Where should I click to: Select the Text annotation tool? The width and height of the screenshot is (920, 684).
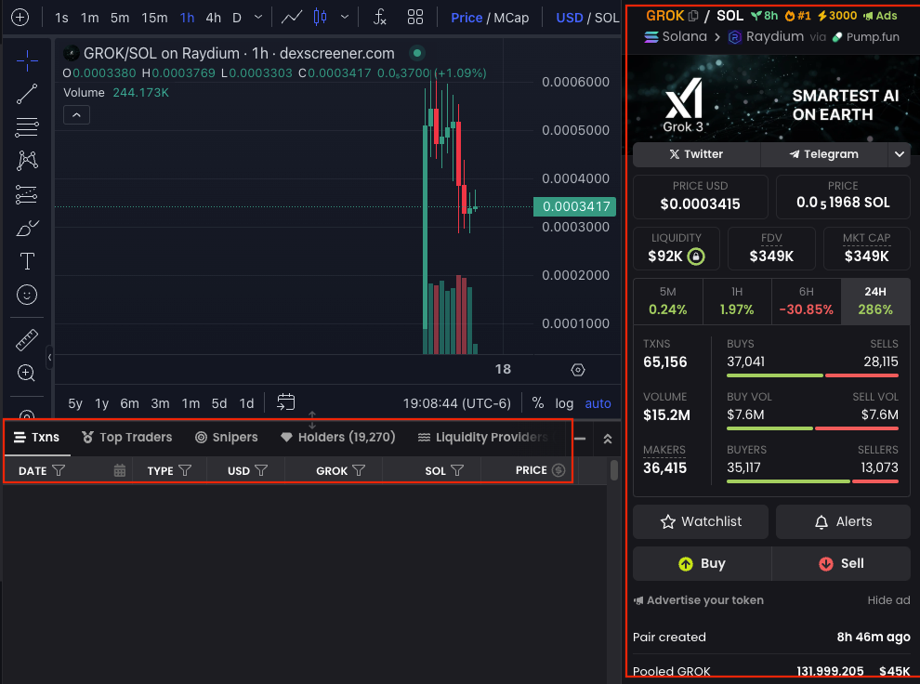27,261
